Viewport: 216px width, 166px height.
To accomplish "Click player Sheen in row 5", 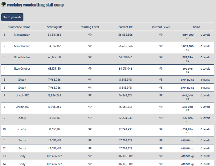I will [x=22, y=80].
